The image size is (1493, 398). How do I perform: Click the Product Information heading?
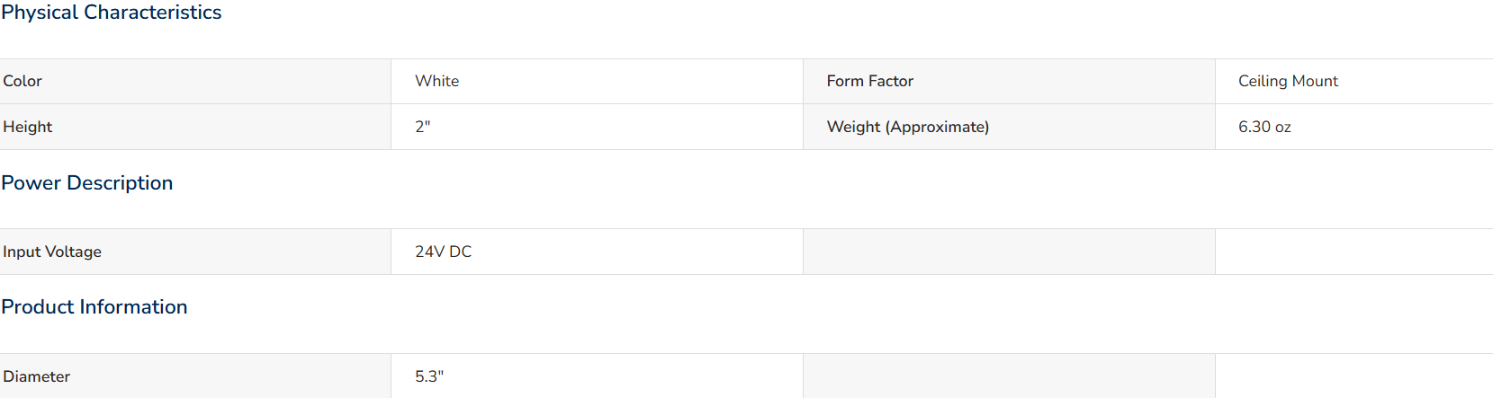[x=94, y=306]
